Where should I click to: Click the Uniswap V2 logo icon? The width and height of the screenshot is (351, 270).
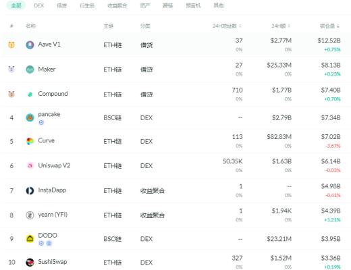point(30,165)
